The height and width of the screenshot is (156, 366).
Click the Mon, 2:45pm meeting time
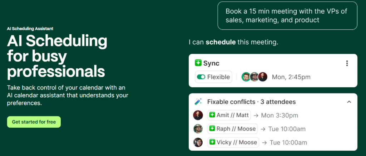pos(291,77)
